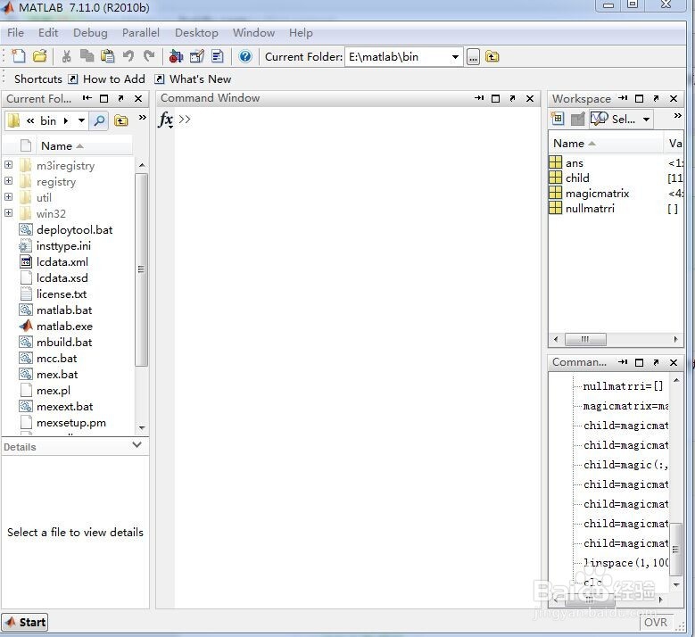Open the GUIDE toolbar icon
The width and height of the screenshot is (695, 637).
pyautogui.click(x=197, y=56)
